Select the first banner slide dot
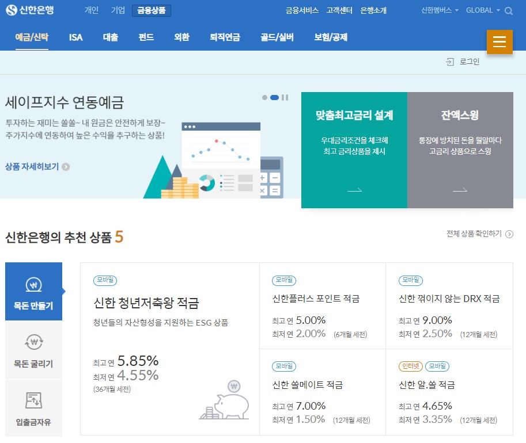The height and width of the screenshot is (443, 526). point(264,97)
